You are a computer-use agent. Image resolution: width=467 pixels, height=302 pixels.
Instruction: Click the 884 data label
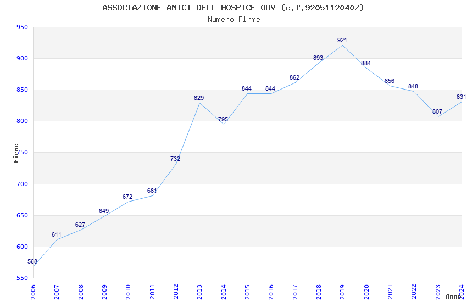[366, 63]
